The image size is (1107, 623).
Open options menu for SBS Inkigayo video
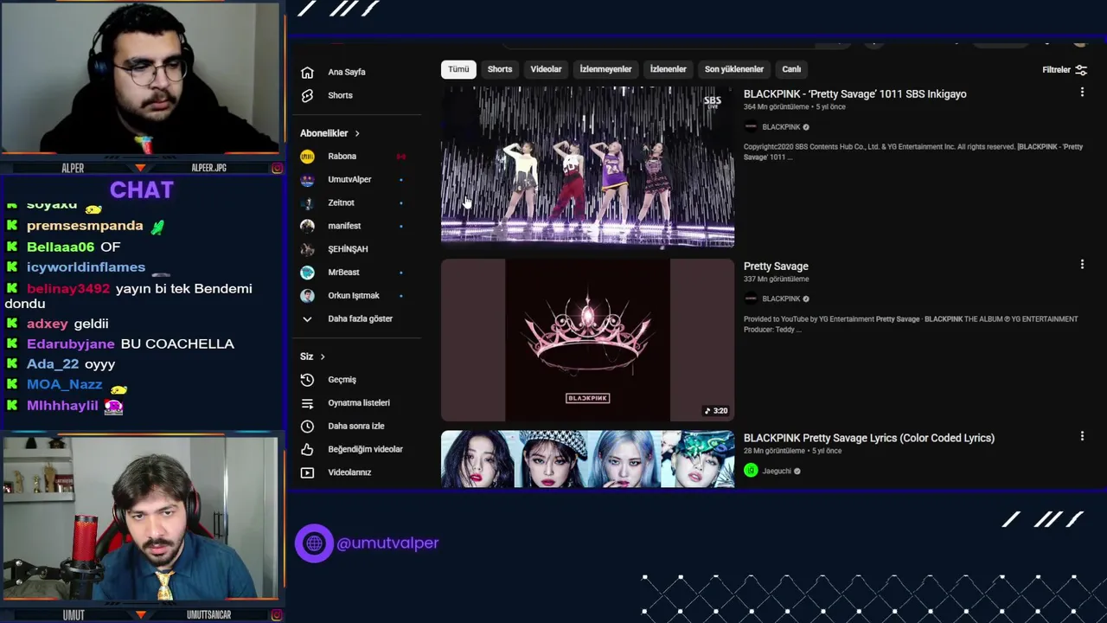coord(1082,92)
